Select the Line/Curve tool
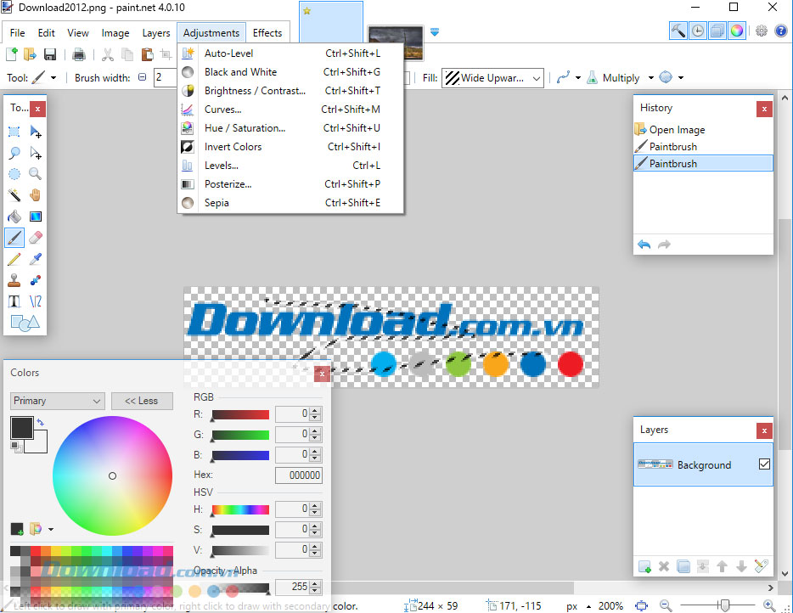Screen dimensions: 793x613 click(36, 301)
